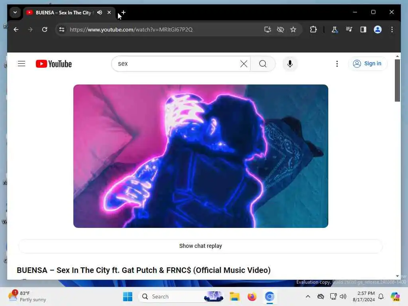Open volume control in system tray
Screen dimensions: 408x306
tap(343, 296)
